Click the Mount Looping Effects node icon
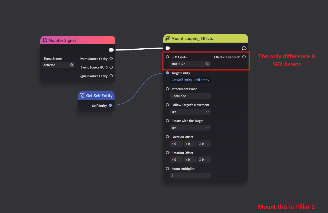 point(168,38)
